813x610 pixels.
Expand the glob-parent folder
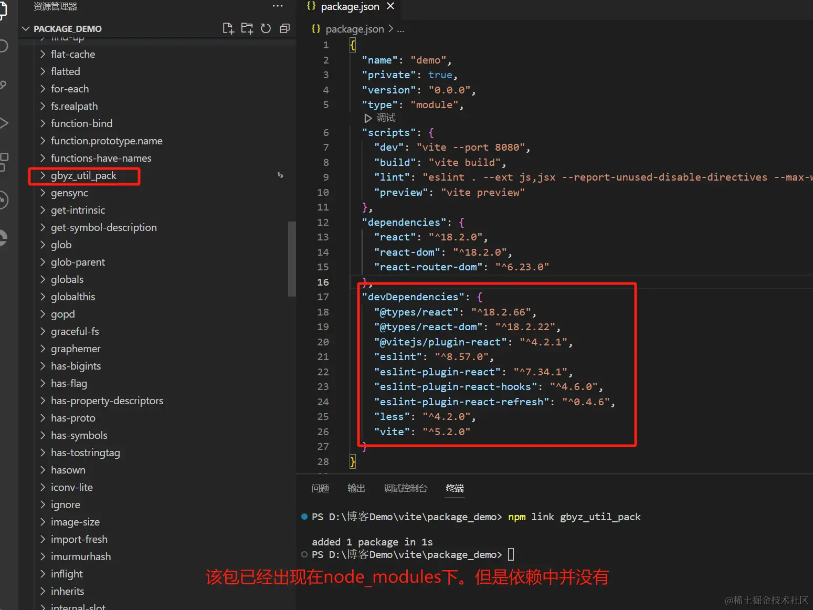(78, 262)
